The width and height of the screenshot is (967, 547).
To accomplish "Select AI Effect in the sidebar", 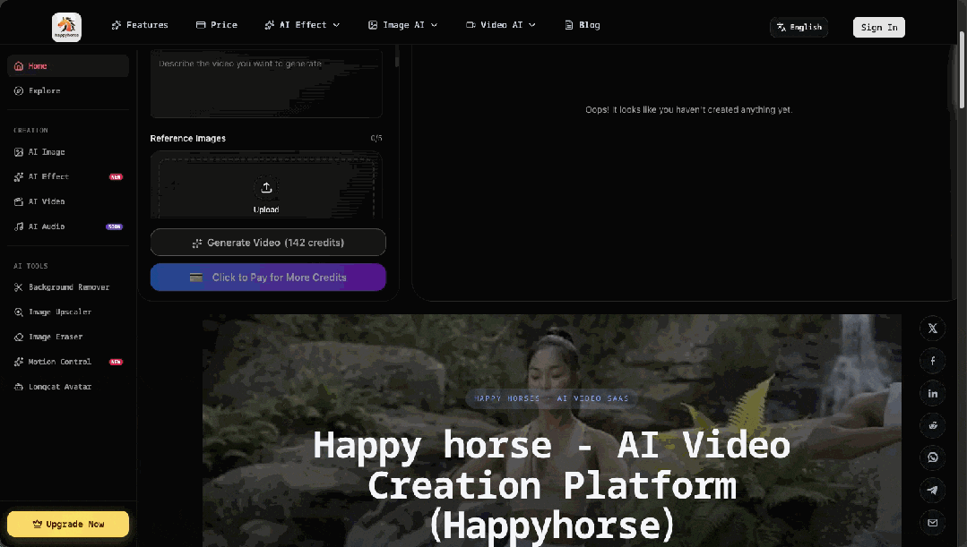I will click(x=68, y=176).
